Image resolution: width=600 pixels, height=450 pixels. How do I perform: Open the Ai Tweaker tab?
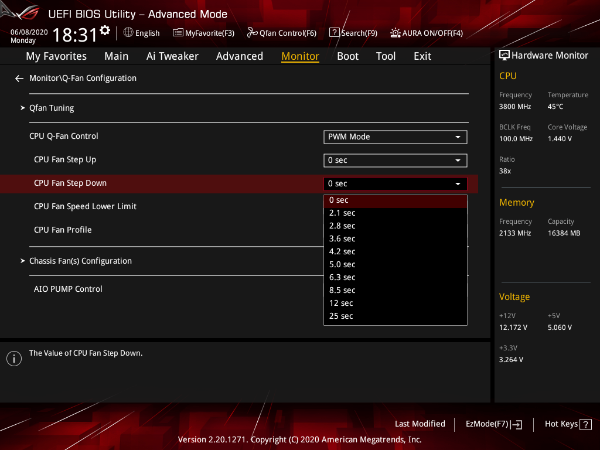[172, 56]
